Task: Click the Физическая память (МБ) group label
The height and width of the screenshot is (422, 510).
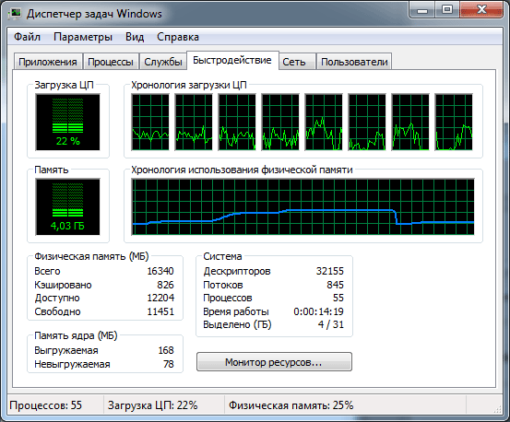Action: [x=91, y=257]
